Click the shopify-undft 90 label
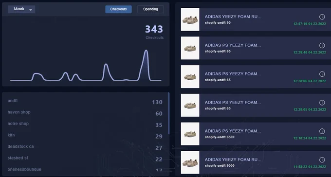 (x=218, y=23)
